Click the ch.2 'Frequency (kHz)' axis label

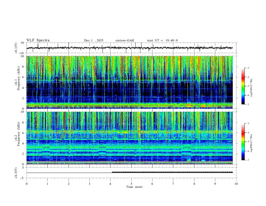(x=18, y=134)
